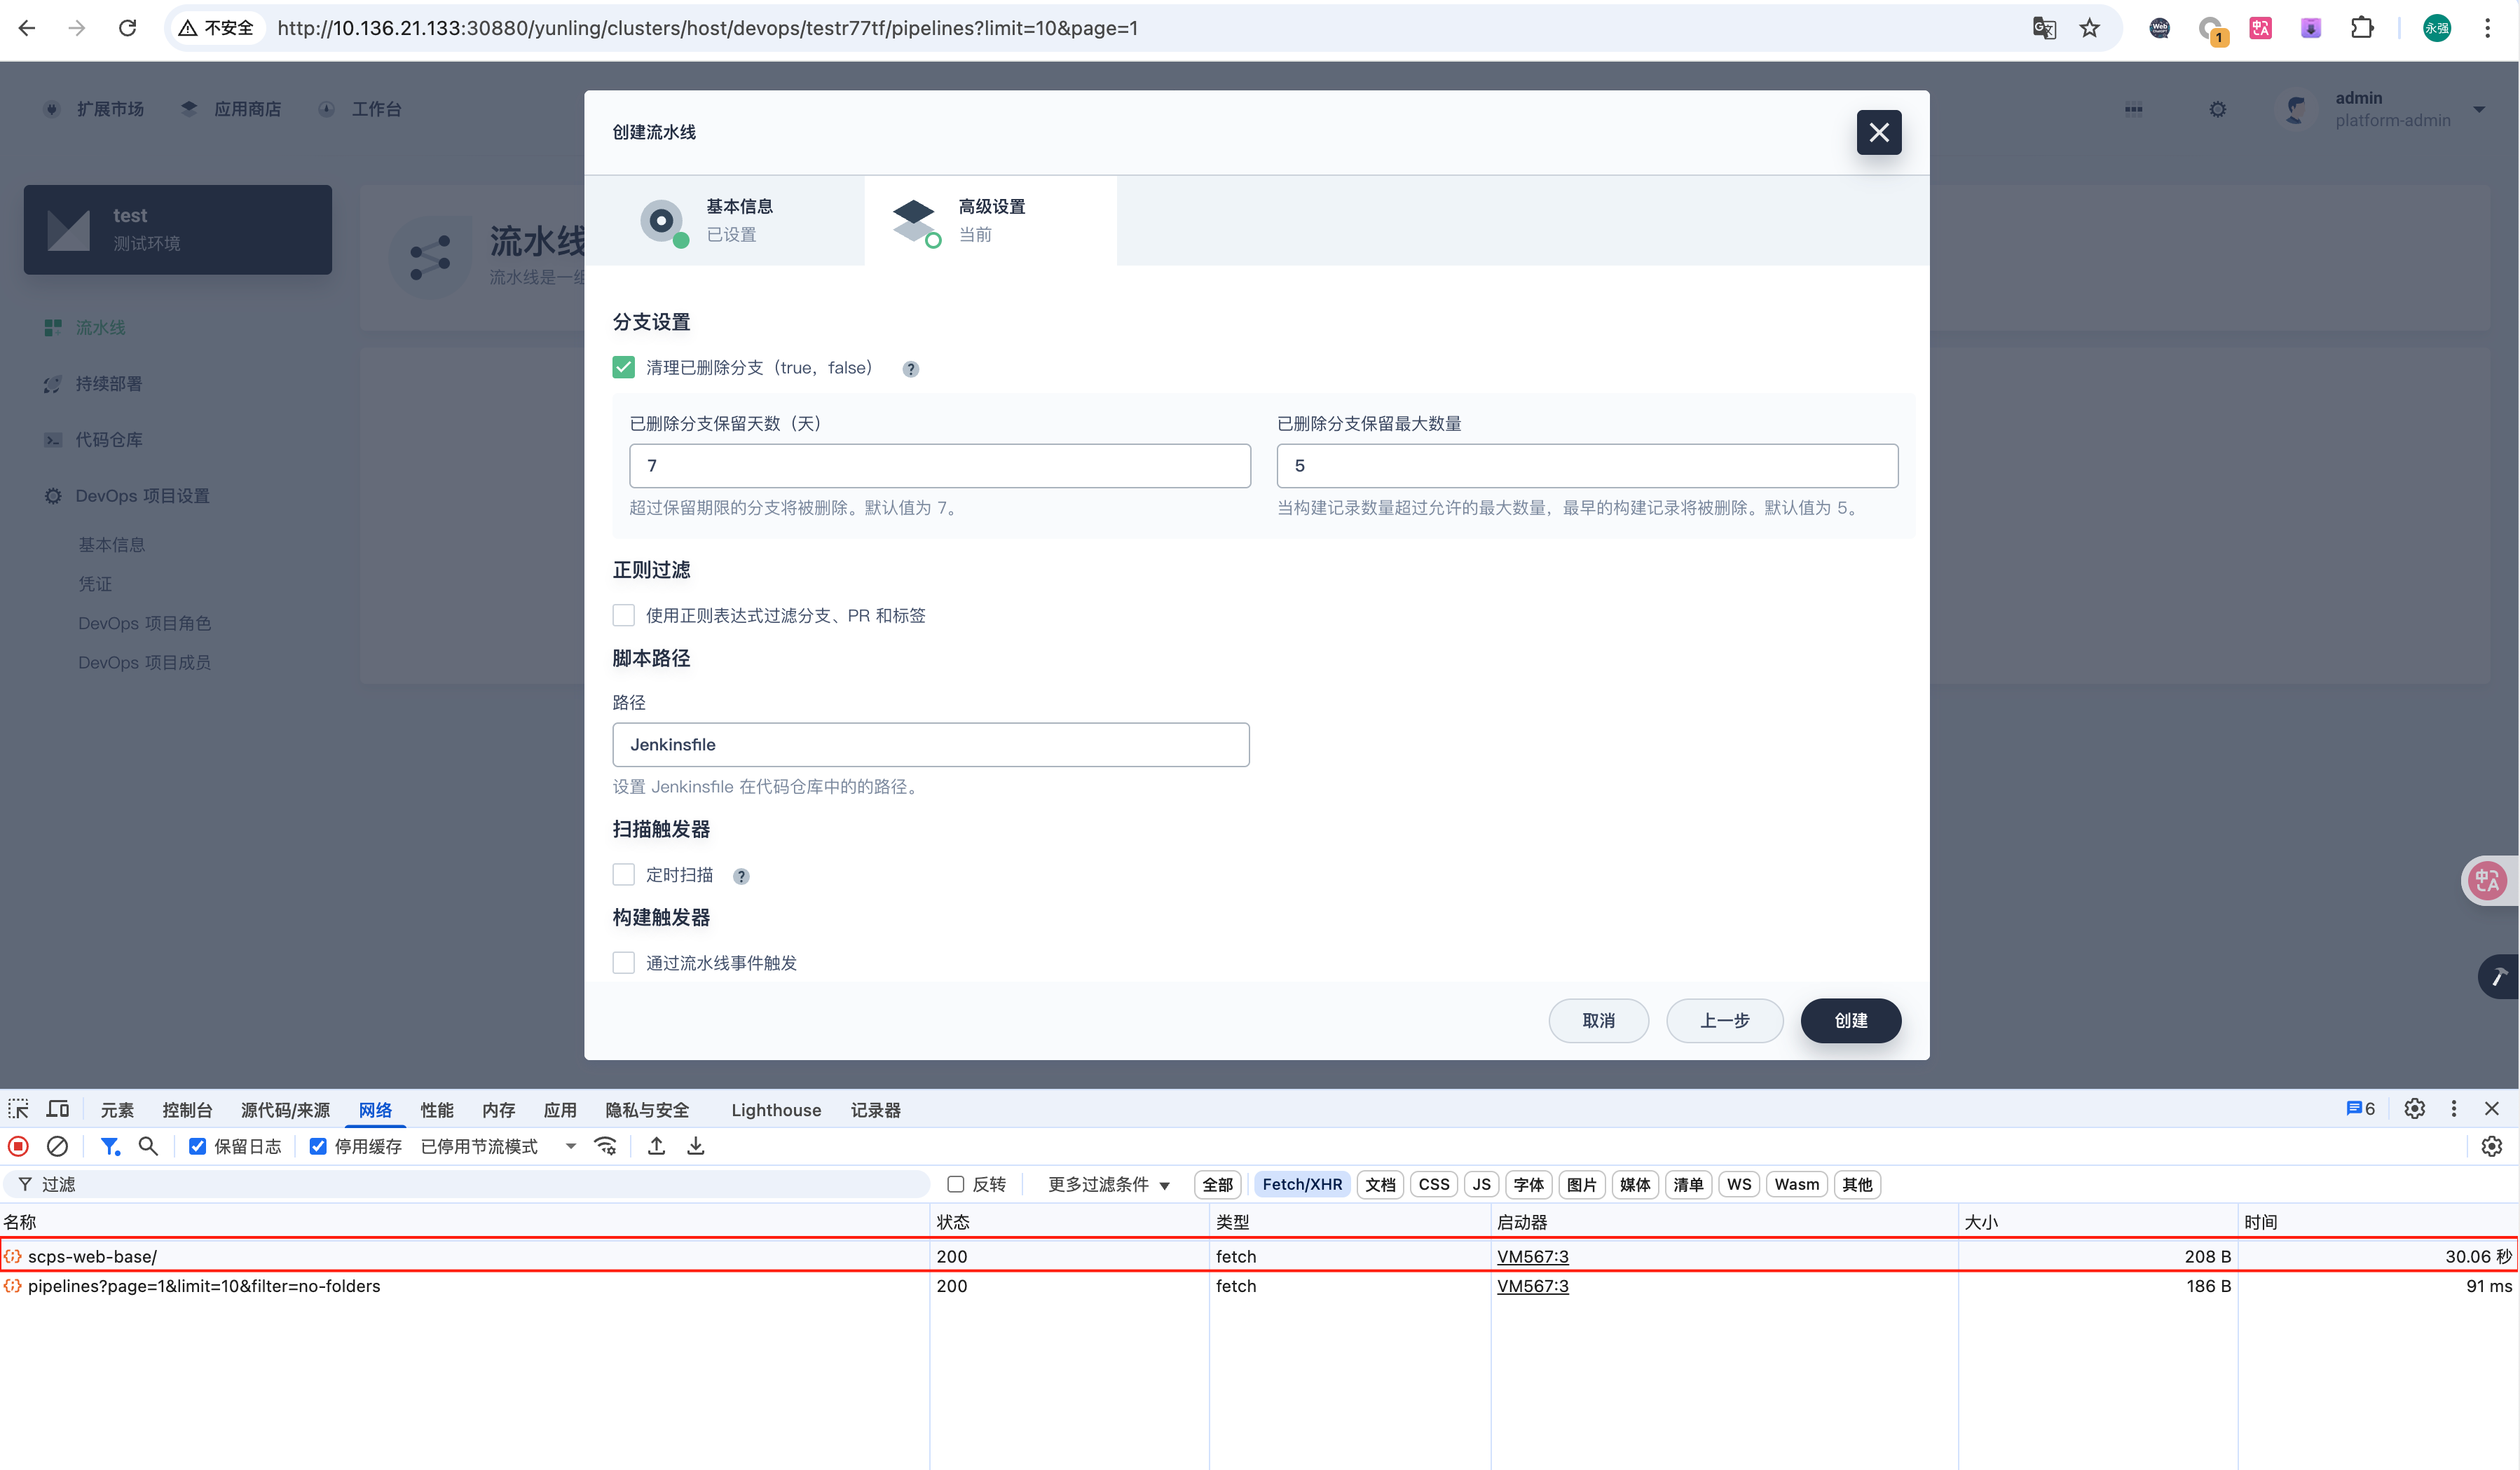Toggle the DevTools device toolbar icon
The width and height of the screenshot is (2520, 1470).
[x=58, y=1109]
